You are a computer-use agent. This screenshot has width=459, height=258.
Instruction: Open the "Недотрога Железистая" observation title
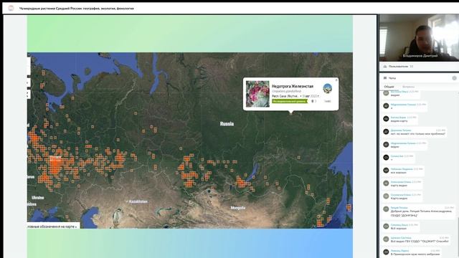tap(293, 86)
